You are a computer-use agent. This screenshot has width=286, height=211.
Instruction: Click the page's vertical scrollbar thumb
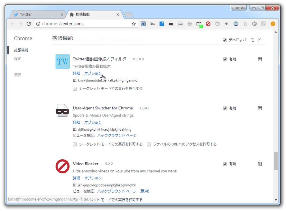pos(276,161)
